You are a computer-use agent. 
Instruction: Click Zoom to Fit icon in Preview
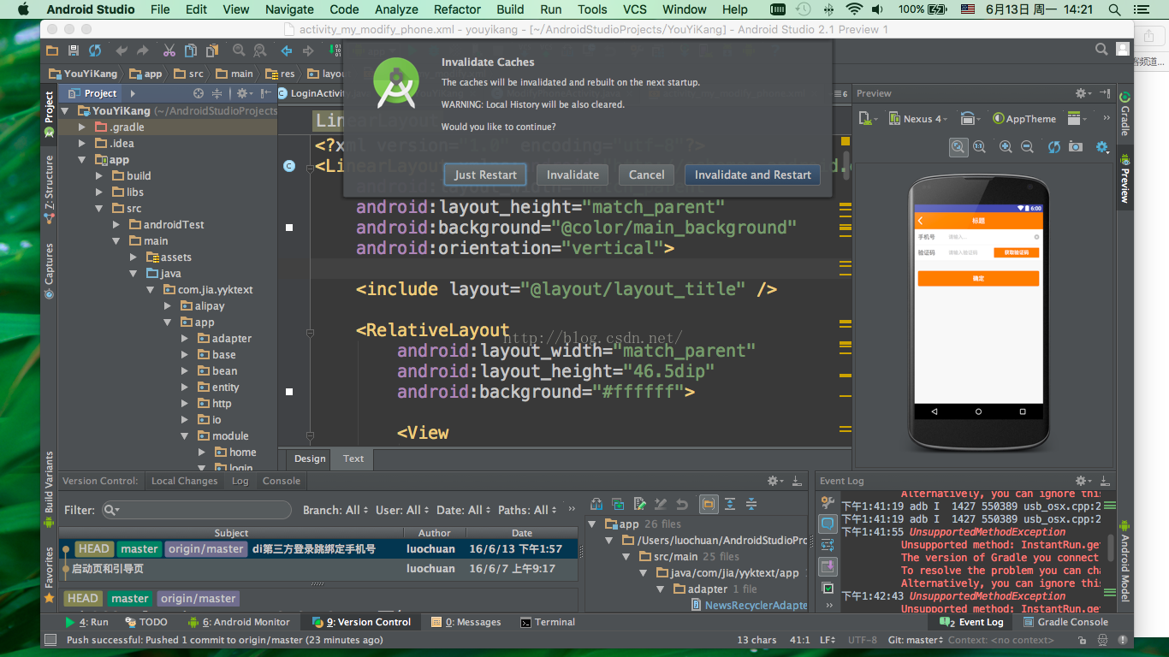958,147
